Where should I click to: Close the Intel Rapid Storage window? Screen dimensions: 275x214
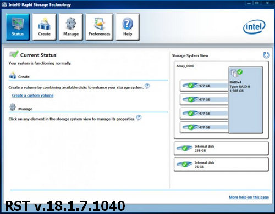pos(267,3)
